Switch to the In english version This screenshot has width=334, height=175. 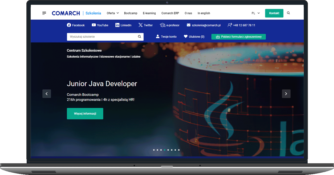coord(204,13)
